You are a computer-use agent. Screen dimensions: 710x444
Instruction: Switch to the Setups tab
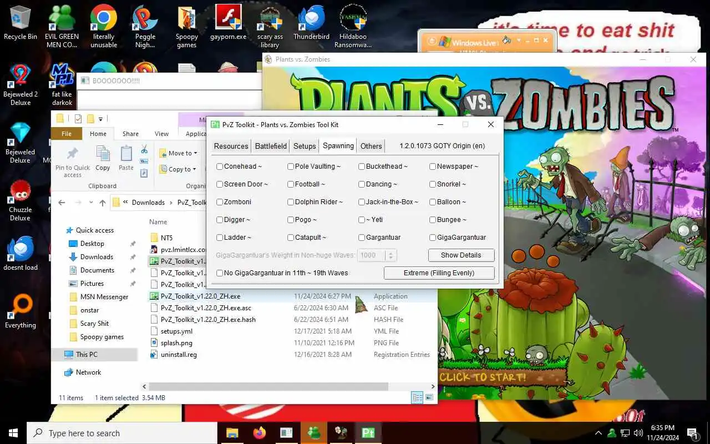(305, 146)
